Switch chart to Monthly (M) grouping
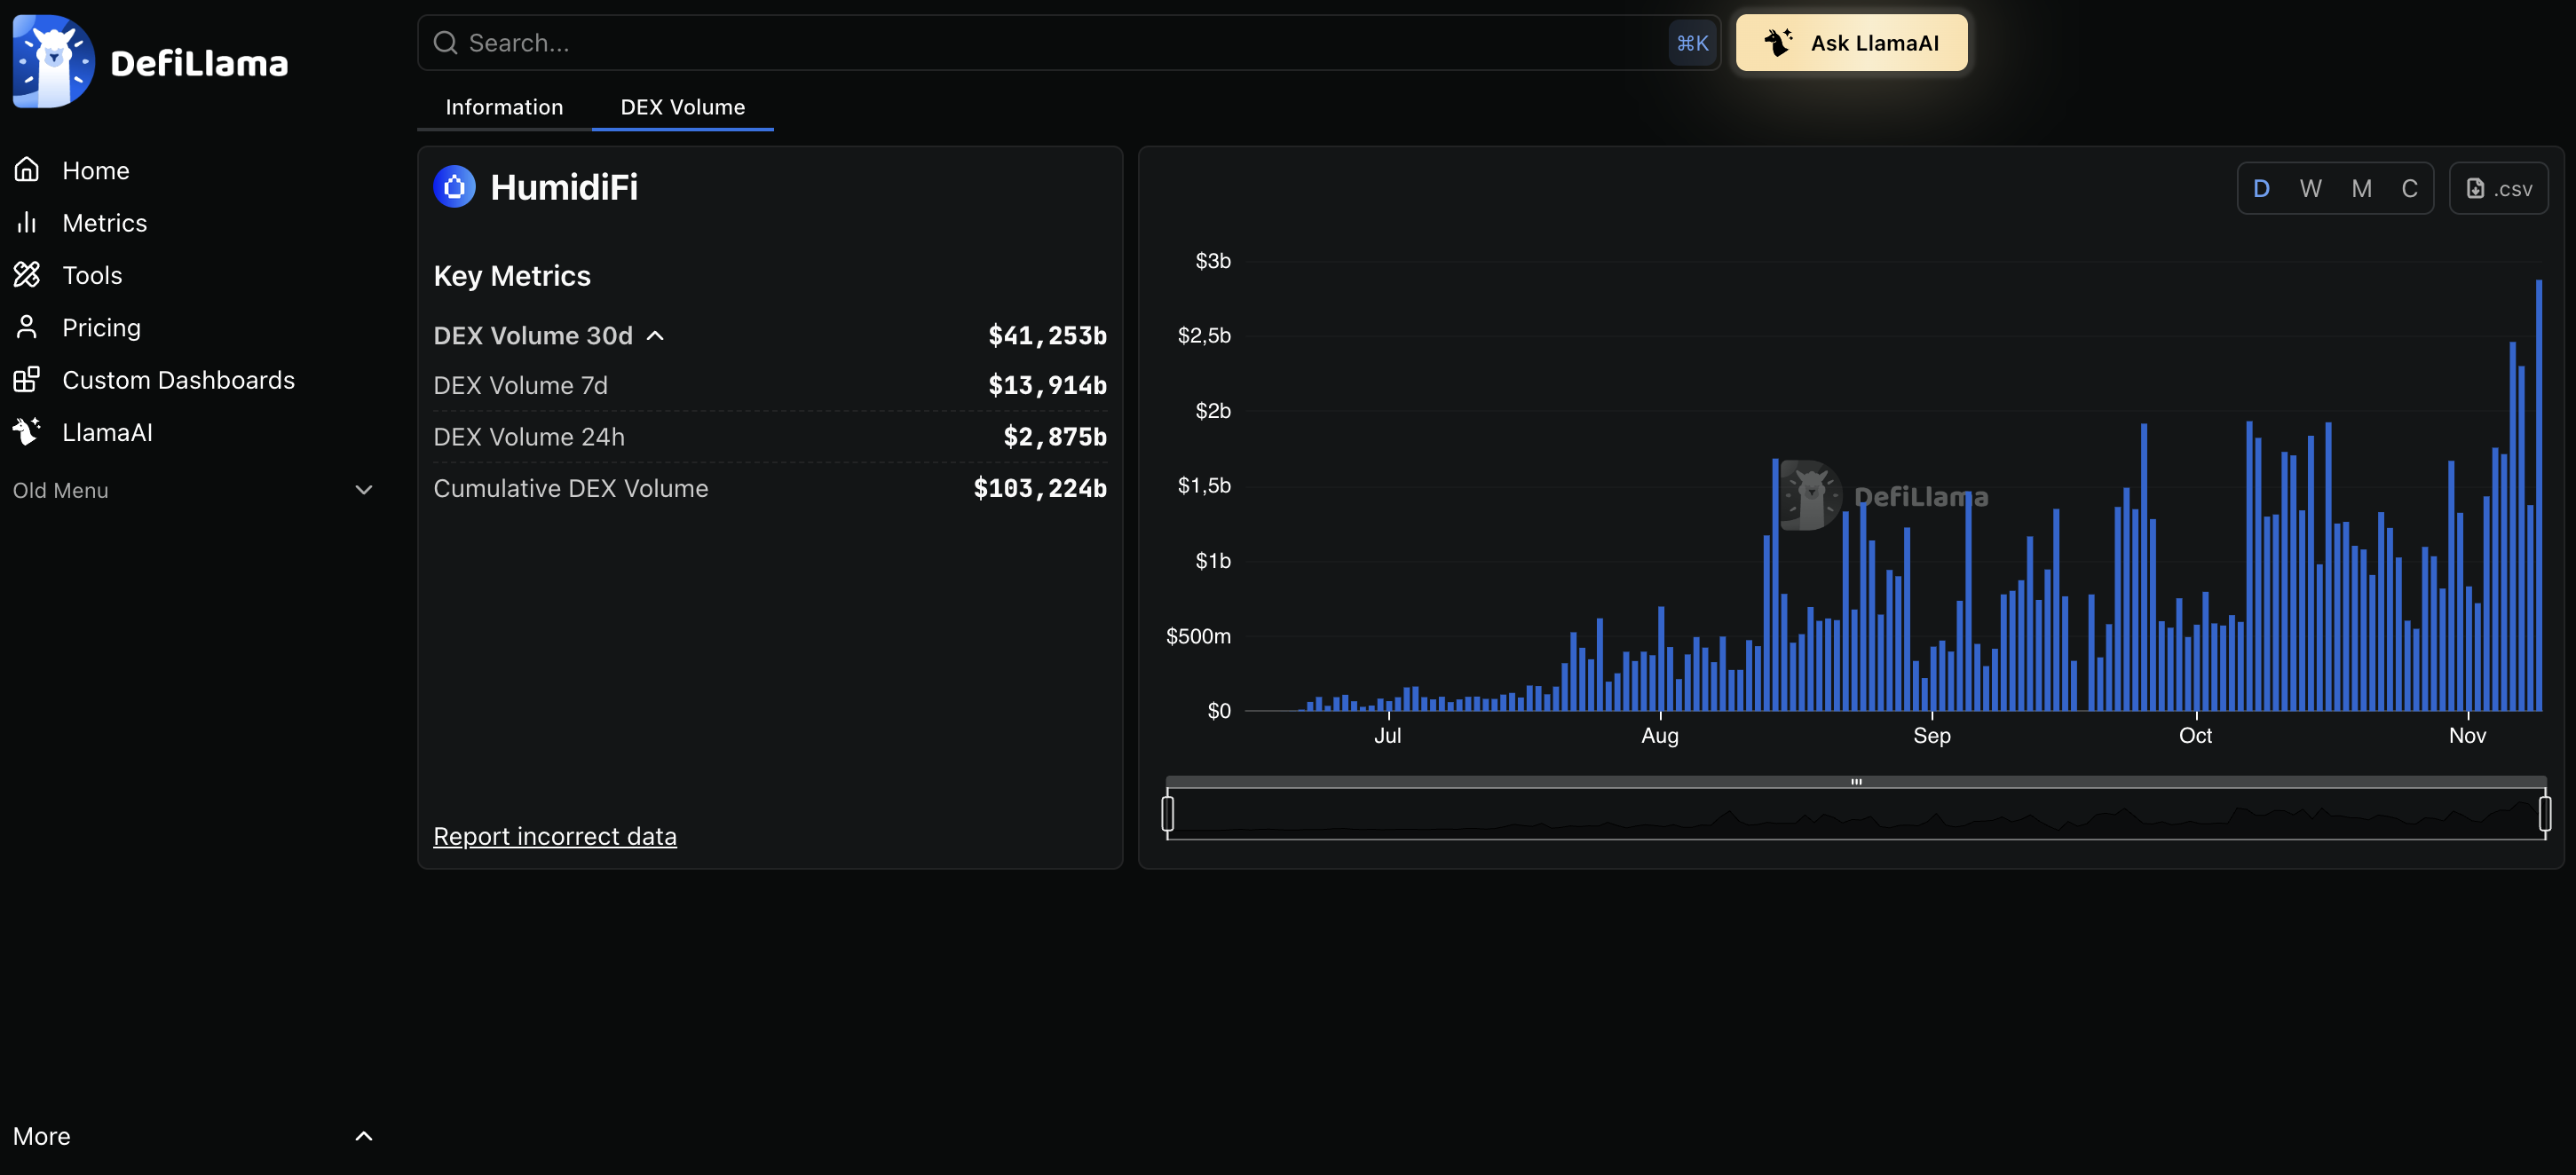This screenshot has height=1175, width=2576. pos(2361,188)
